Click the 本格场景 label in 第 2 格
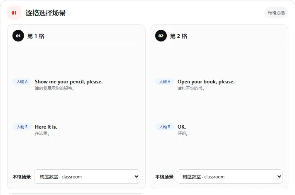295x195 pixels. pos(164,177)
